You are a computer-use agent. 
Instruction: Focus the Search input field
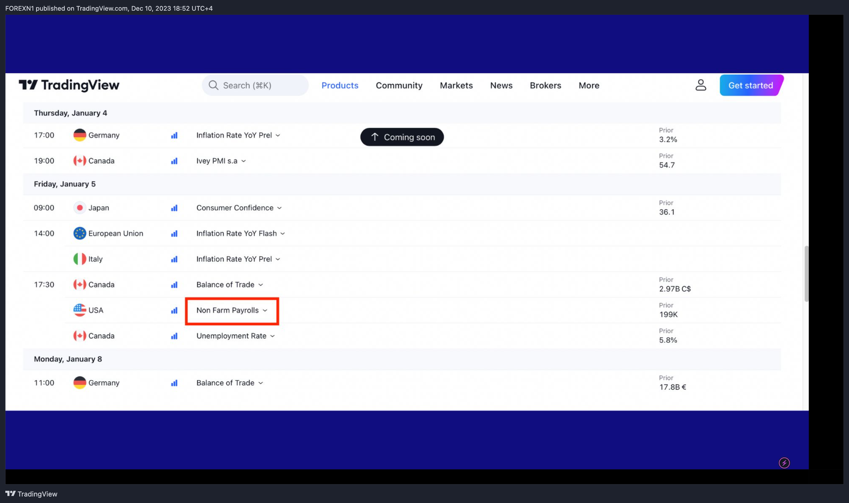click(255, 85)
